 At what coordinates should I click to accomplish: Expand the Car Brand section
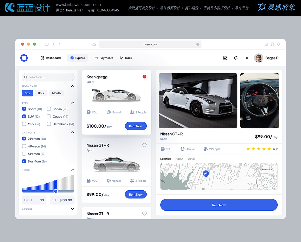tap(72, 209)
